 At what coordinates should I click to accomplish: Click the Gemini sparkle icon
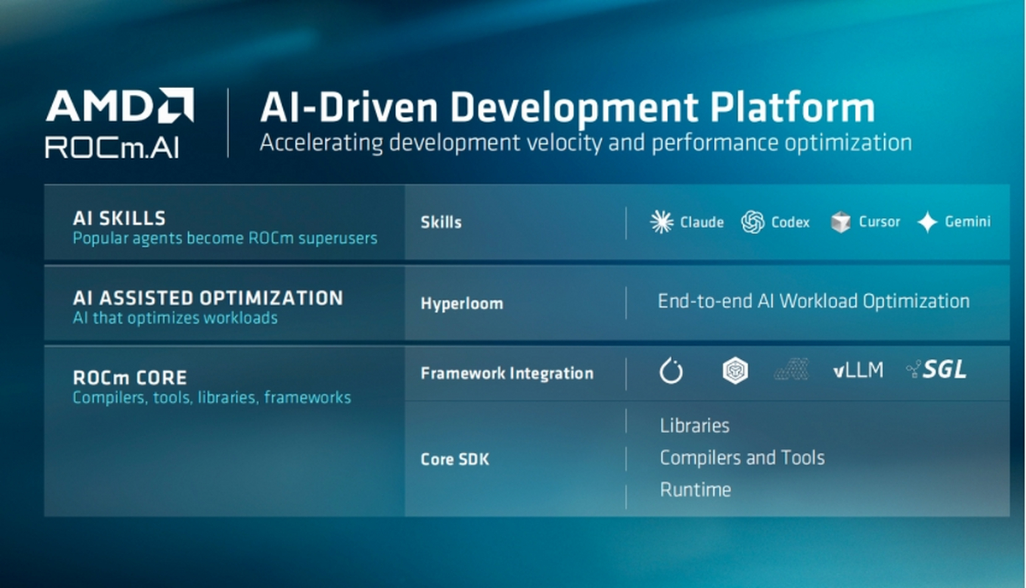coord(928,222)
